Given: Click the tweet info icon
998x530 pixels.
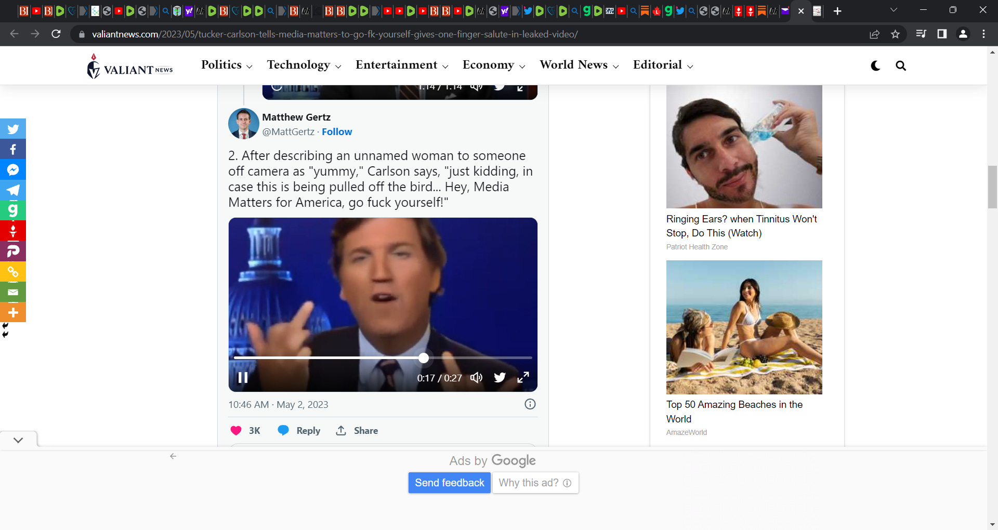Looking at the screenshot, I should pos(530,404).
